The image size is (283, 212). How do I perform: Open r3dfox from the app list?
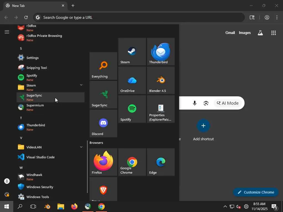click(51, 28)
